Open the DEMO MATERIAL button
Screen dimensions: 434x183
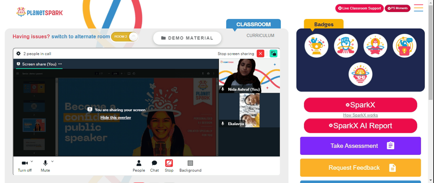pyautogui.click(x=187, y=38)
